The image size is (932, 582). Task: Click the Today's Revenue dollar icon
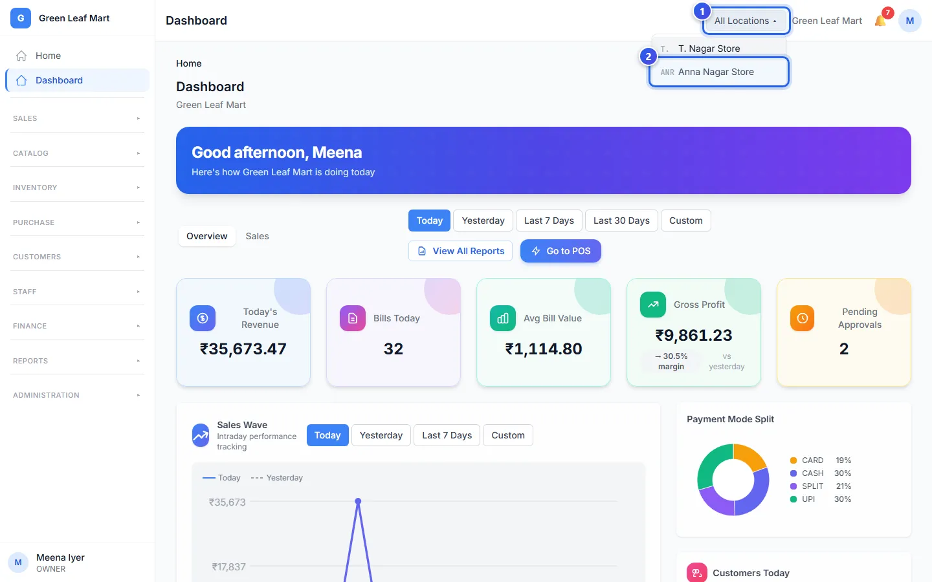click(203, 318)
